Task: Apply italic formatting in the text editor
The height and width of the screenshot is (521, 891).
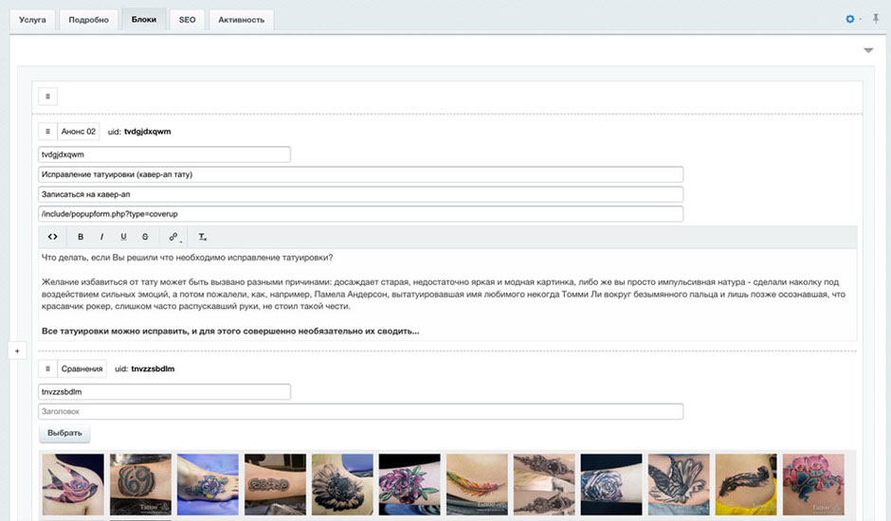Action: (101, 237)
